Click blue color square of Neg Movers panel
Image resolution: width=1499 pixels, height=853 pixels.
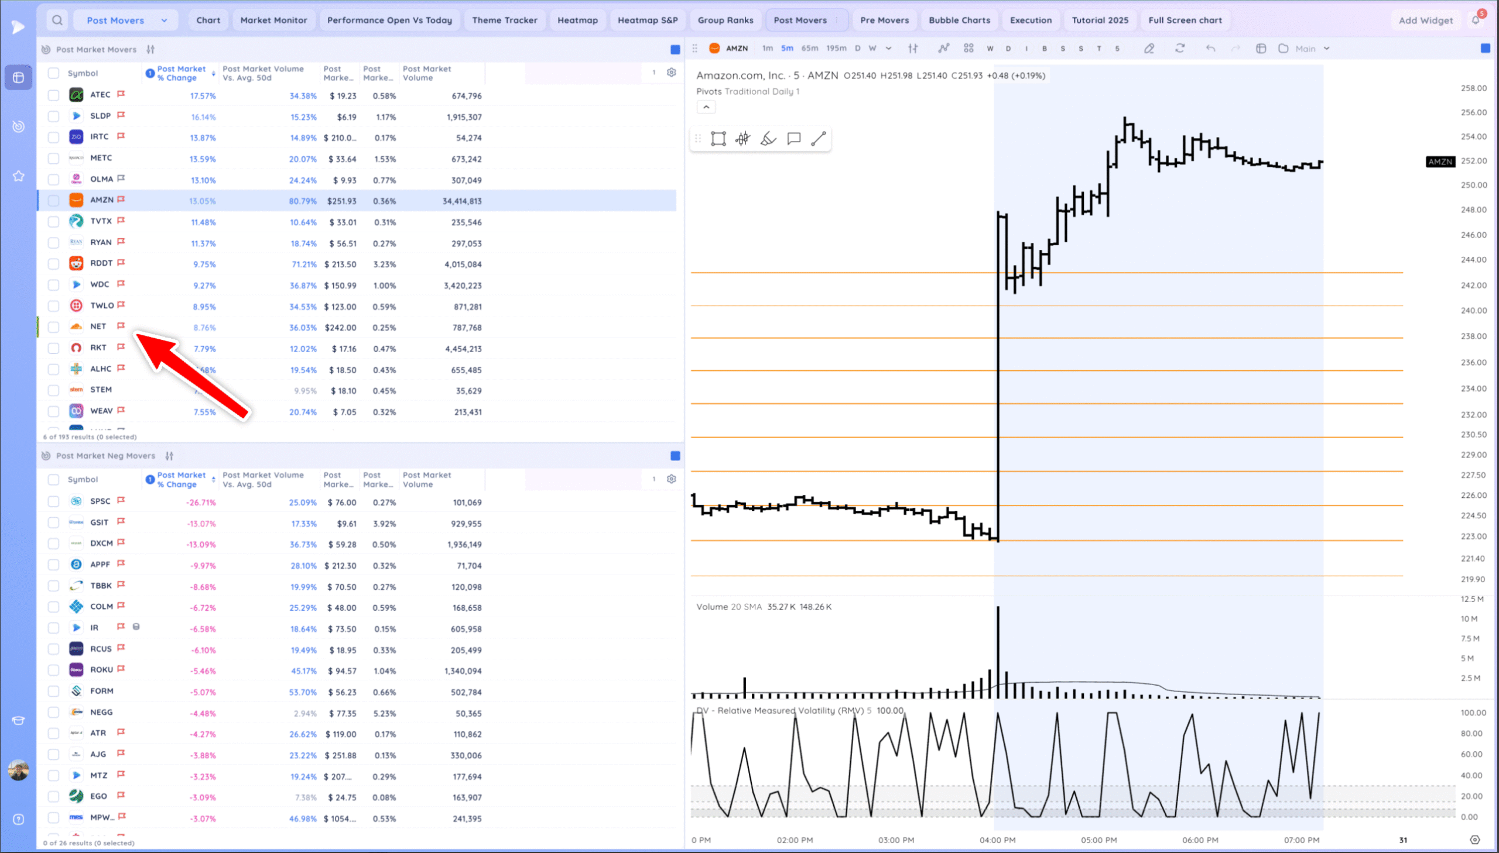point(675,456)
